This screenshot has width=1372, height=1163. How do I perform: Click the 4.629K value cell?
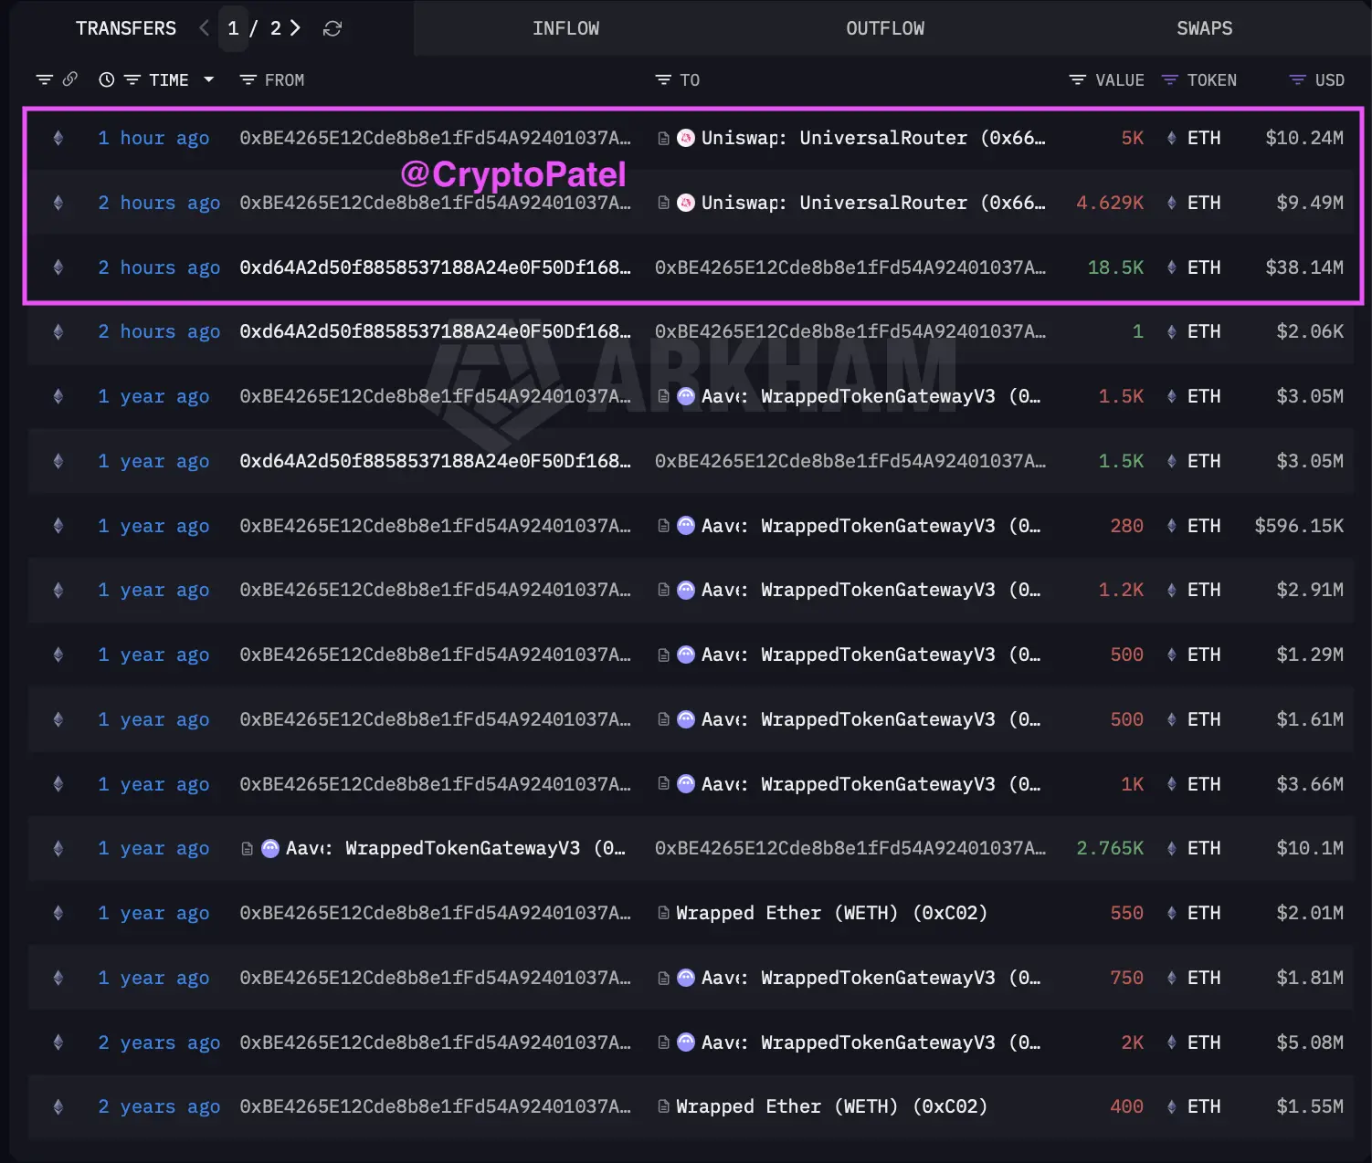(1110, 203)
